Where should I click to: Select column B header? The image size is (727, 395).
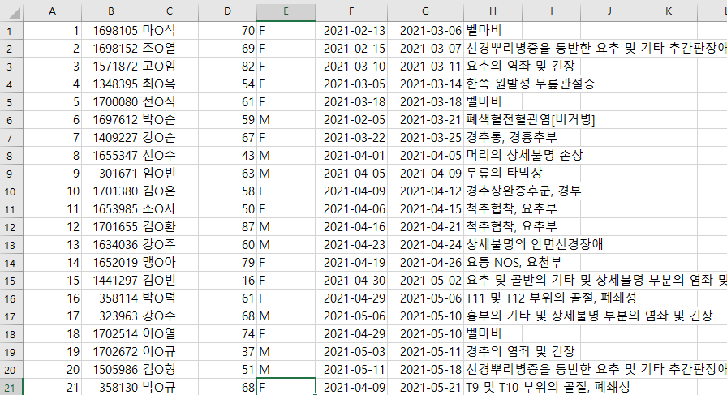pyautogui.click(x=110, y=11)
